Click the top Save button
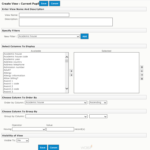Viewport: 150px width, 150px height. [x=44, y=3]
